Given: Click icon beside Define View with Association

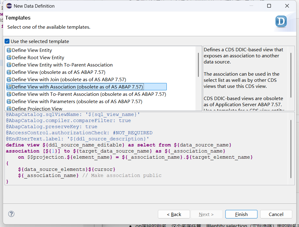Looking at the screenshot, I should pos(9,87).
